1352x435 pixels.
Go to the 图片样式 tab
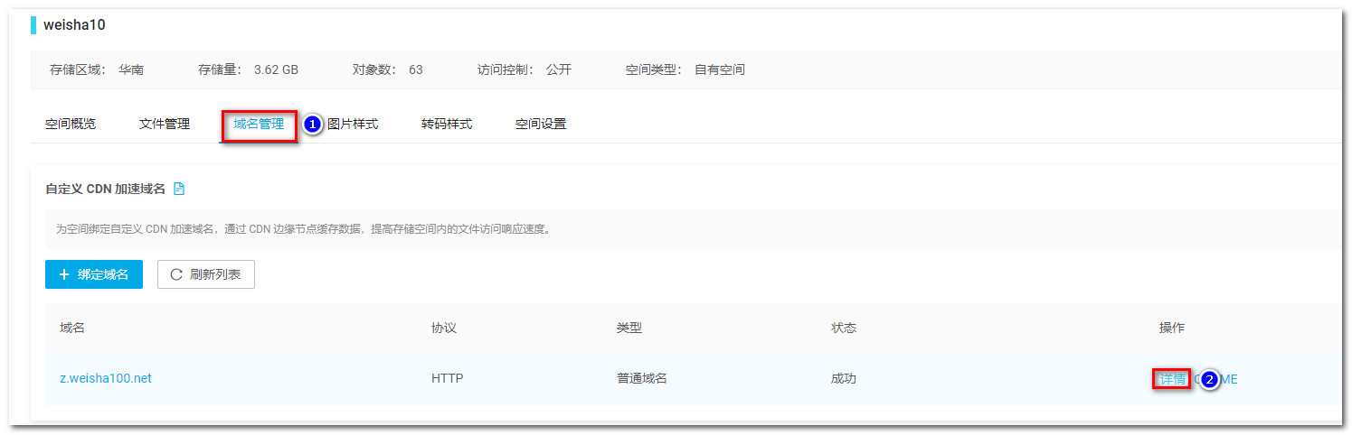353,124
